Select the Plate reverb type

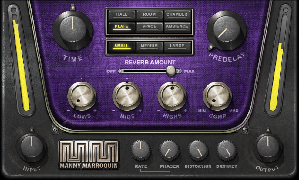[122, 27]
